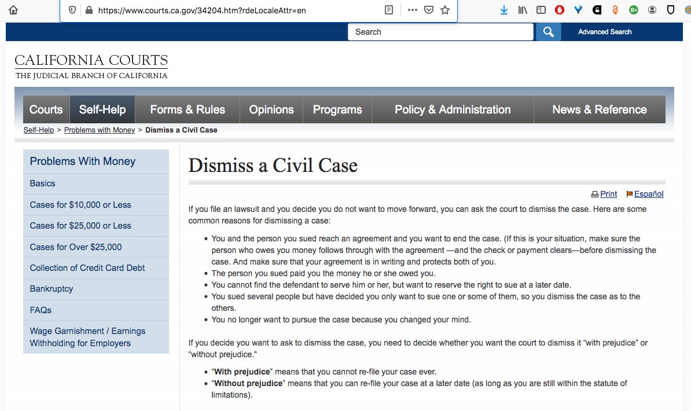Open the Courts navigation tab
The image size is (691, 411).
(46, 109)
